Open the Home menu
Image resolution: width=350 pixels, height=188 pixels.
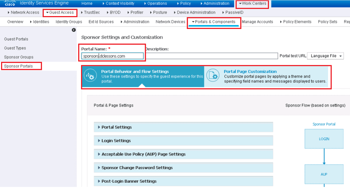coord(87,3)
